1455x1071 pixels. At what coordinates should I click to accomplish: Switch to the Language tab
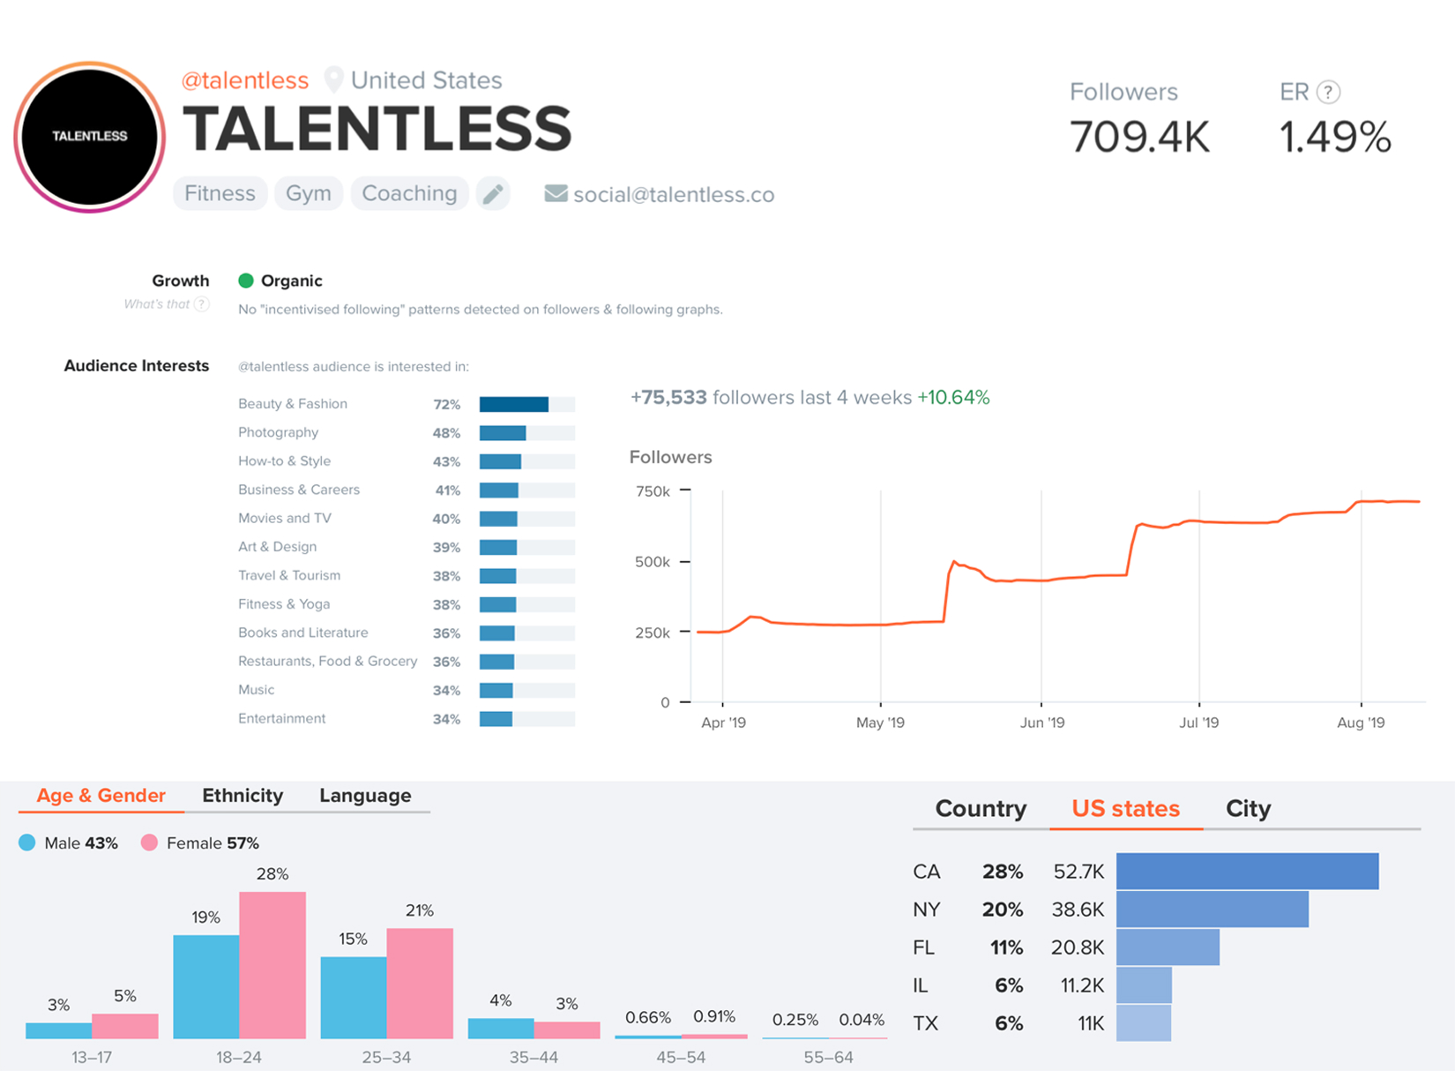[365, 795]
